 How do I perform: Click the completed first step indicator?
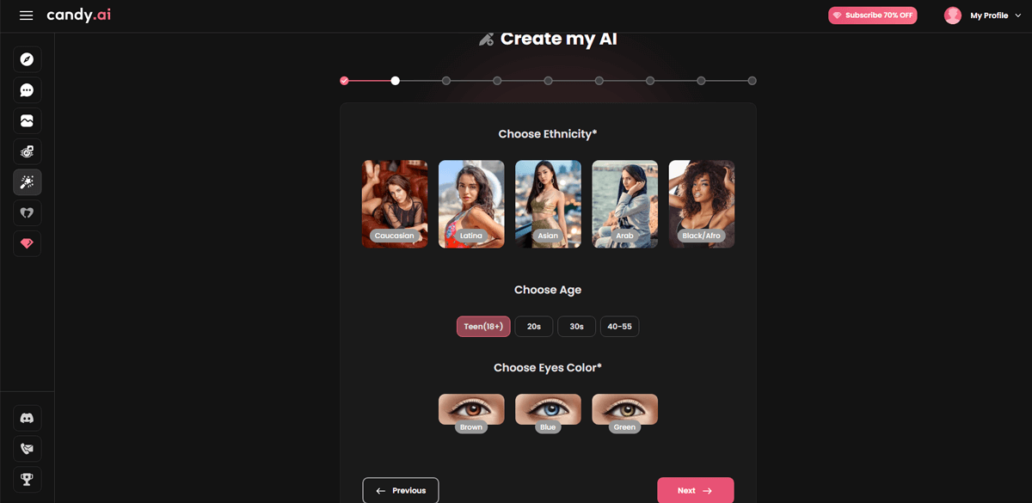point(344,81)
